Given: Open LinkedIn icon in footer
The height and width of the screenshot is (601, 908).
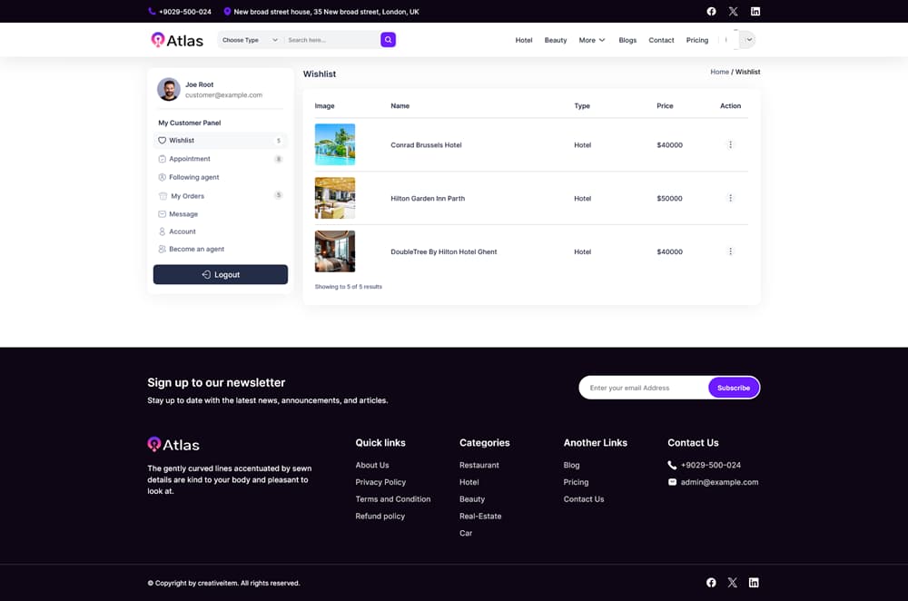Looking at the screenshot, I should 754,583.
